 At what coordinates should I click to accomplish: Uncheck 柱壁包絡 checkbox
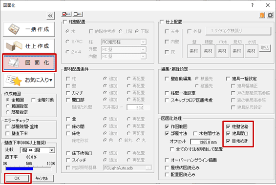[x=228, y=126]
